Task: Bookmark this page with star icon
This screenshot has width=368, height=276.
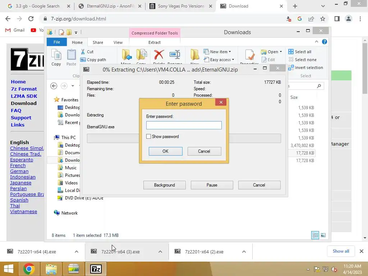Action: (x=323, y=19)
